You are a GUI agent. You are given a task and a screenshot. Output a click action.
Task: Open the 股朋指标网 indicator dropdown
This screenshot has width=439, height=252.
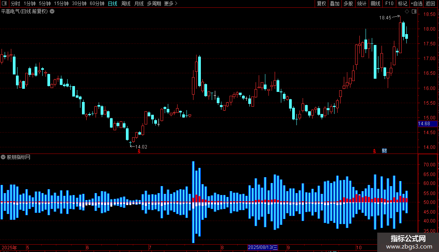tap(3, 157)
